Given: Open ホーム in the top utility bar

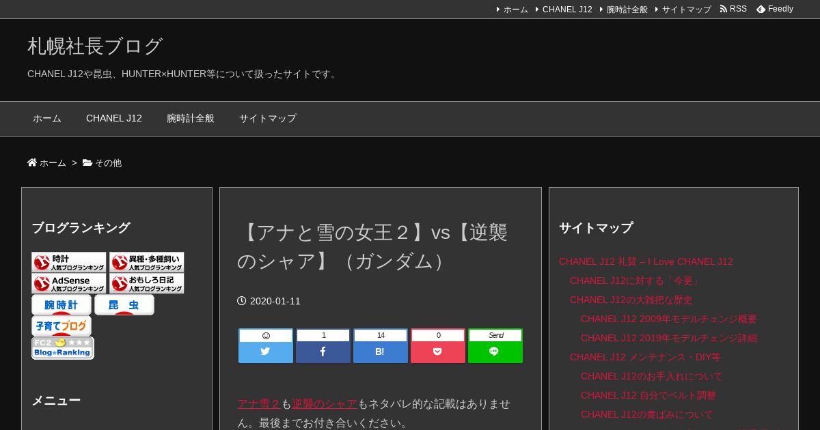Looking at the screenshot, I should 515,10.
